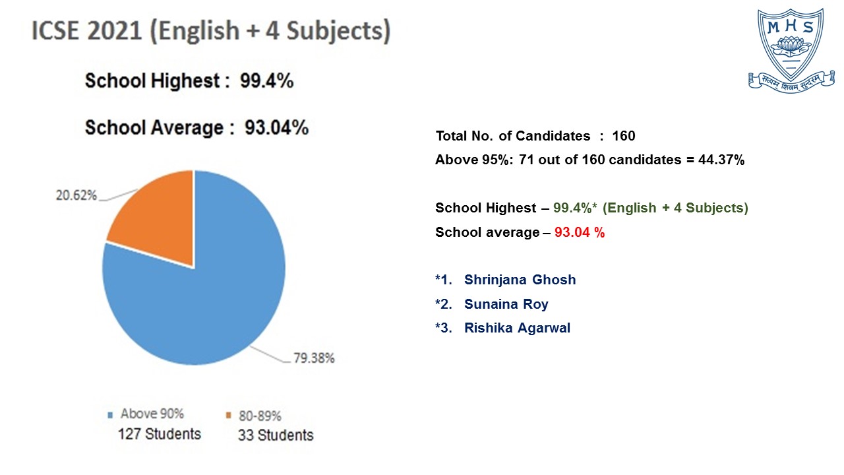844x475 pixels.
Task: Click the Above 90% legend text
Action: point(152,414)
